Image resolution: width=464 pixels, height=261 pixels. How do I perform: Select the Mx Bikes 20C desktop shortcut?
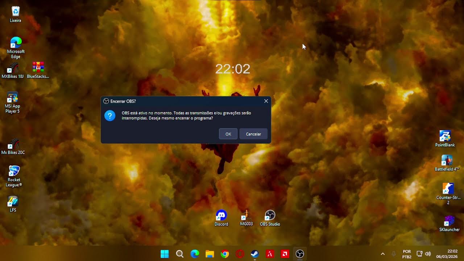(x=13, y=146)
